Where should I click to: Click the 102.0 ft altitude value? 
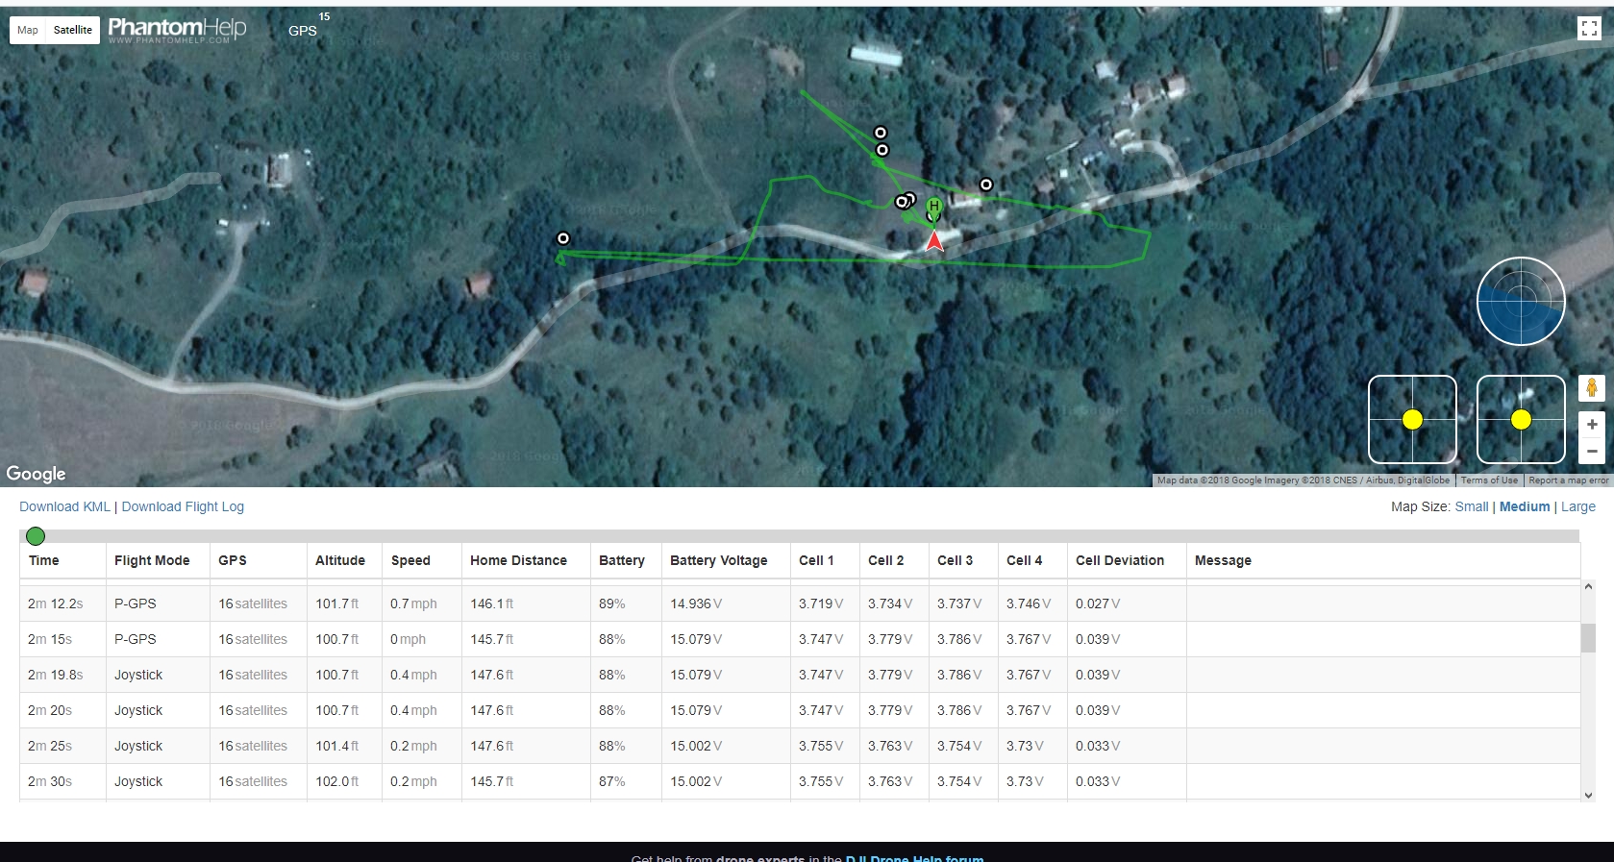pyautogui.click(x=336, y=781)
